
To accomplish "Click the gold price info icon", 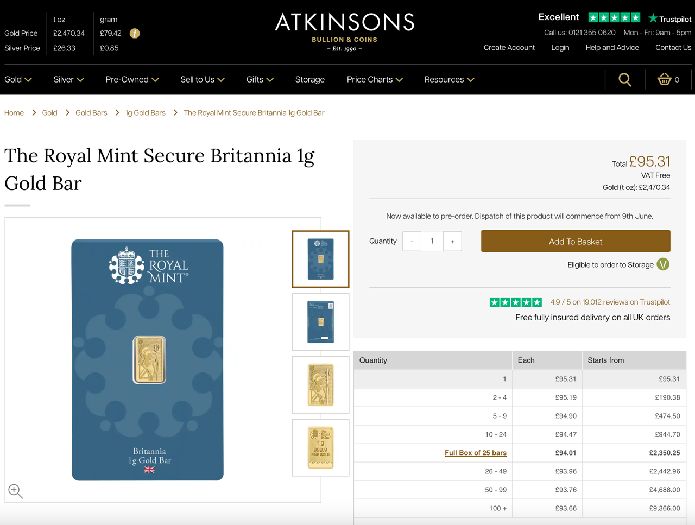I will (x=135, y=34).
